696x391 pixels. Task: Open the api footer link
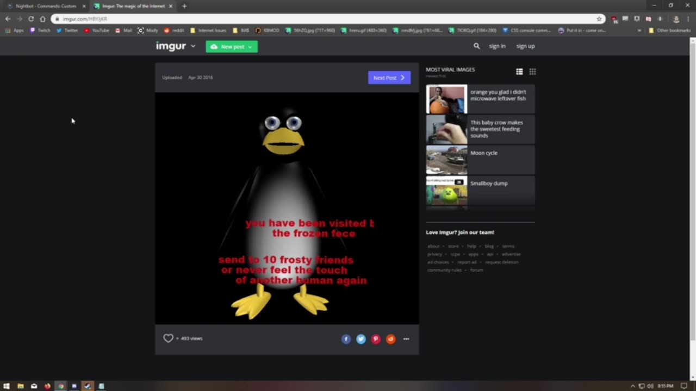click(490, 254)
